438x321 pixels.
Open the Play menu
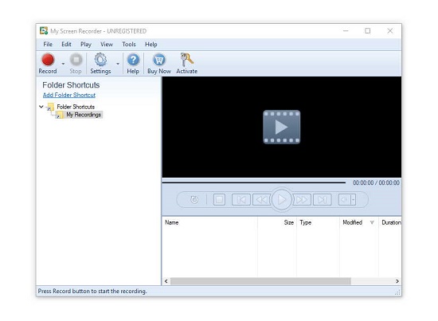86,44
